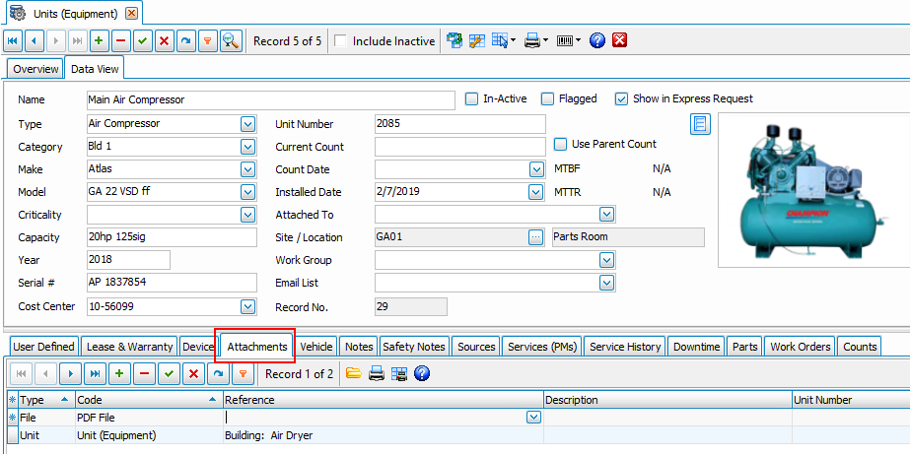This screenshot has width=910, height=454.
Task: Add a new unit record with green plus
Action: pyautogui.click(x=99, y=41)
